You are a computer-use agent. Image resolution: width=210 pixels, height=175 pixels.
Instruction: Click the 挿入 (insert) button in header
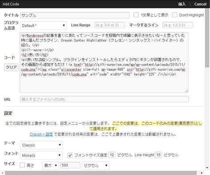182,4
